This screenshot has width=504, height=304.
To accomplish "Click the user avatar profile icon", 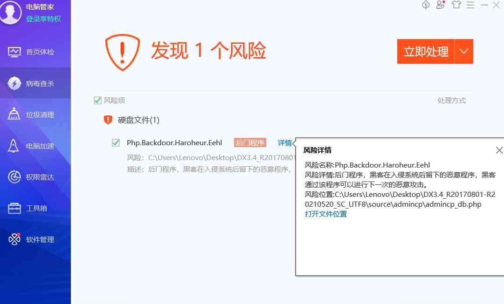I will 11,12.
